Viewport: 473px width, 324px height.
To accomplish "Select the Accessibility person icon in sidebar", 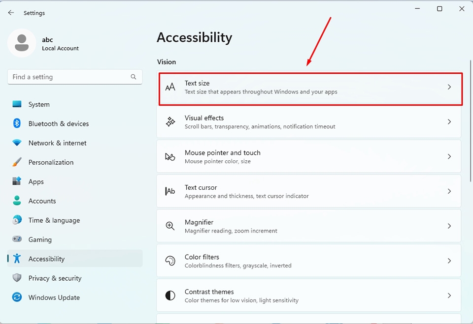I will (17, 259).
